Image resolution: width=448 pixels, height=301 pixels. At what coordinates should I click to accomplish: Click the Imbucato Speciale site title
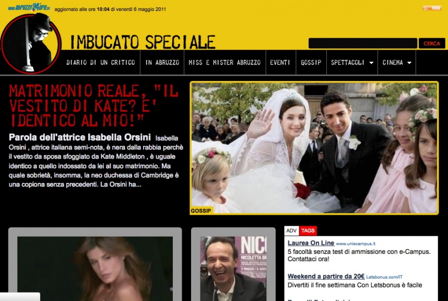point(143,42)
